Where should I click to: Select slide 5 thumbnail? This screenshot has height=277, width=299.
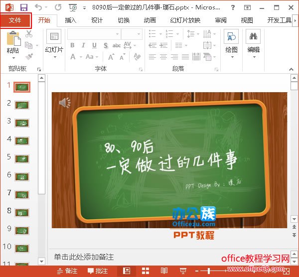pos(22,158)
